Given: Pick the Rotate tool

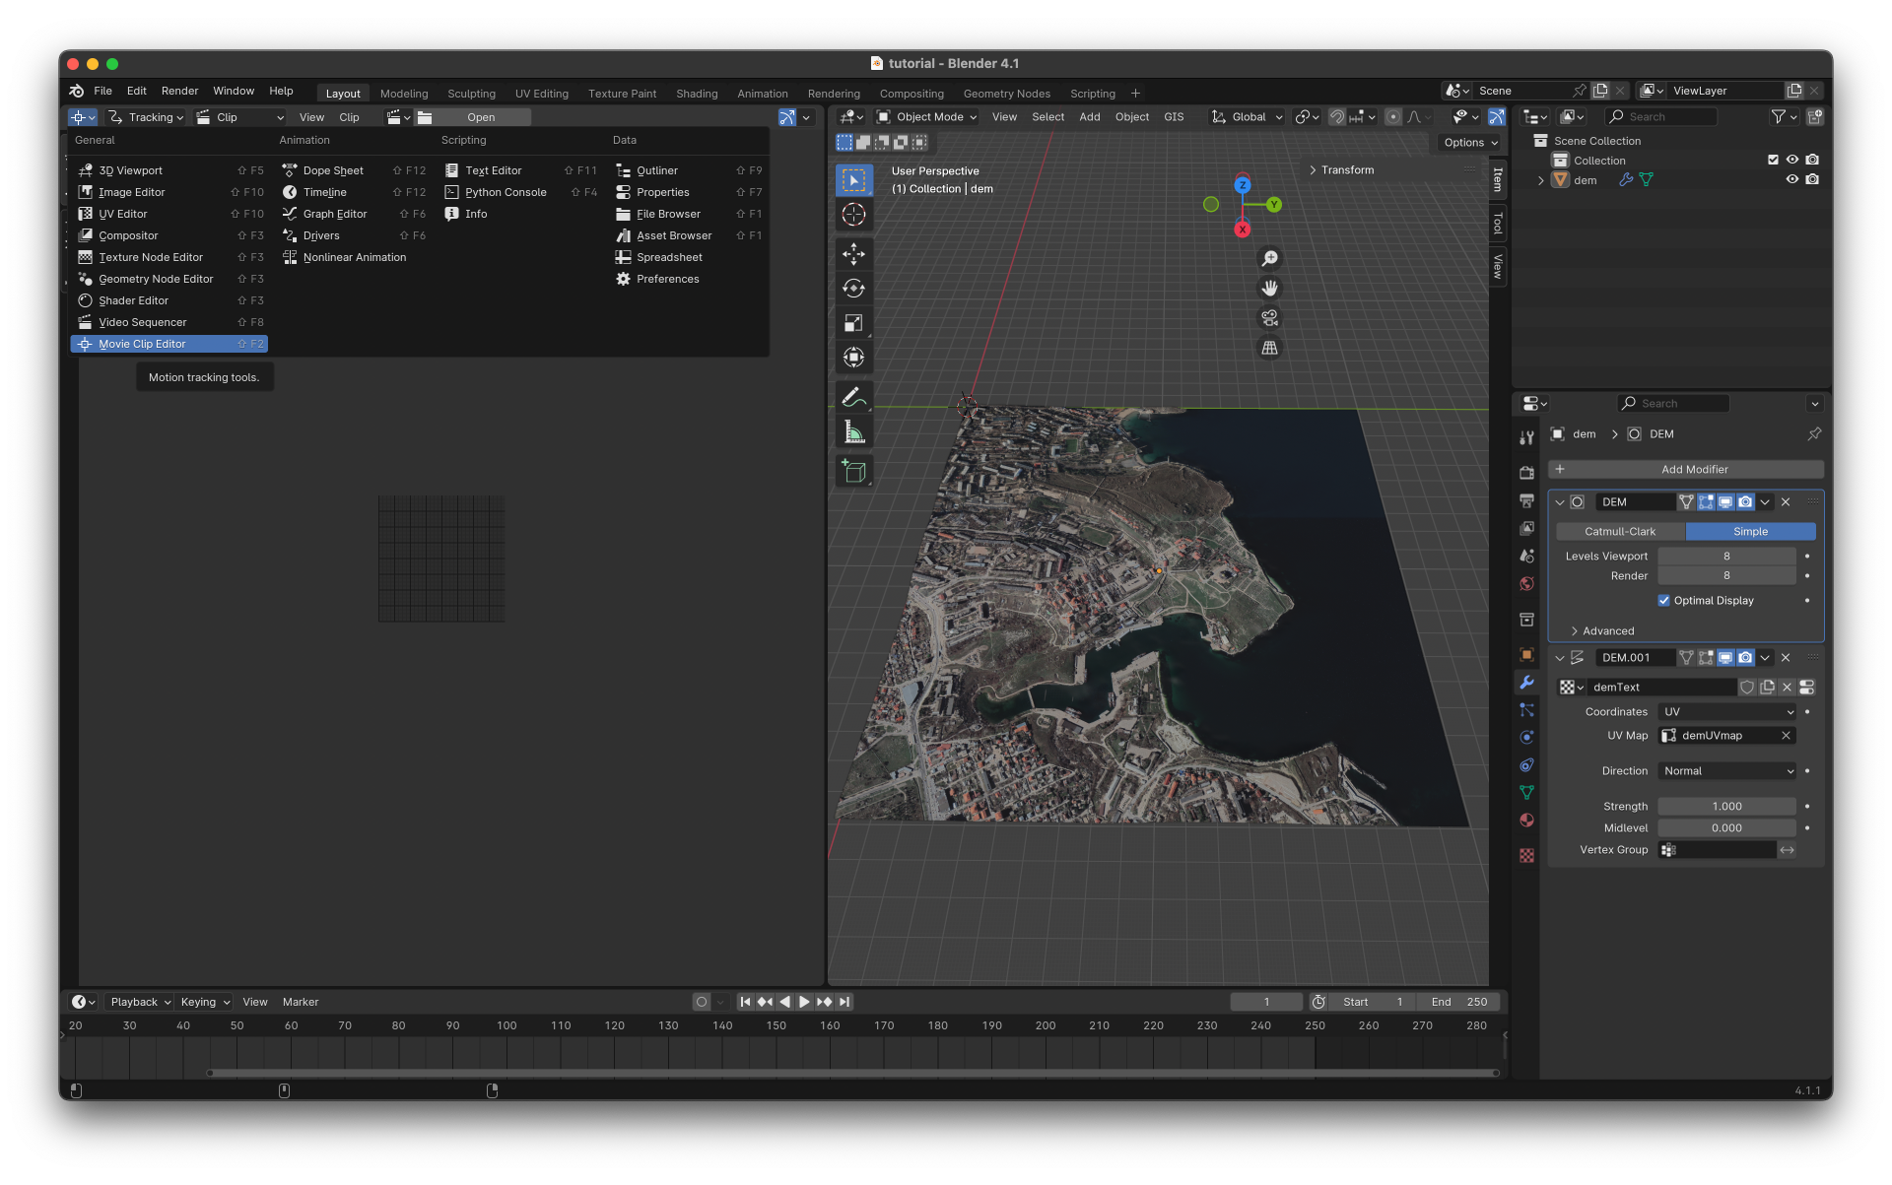Looking at the screenshot, I should tap(853, 289).
